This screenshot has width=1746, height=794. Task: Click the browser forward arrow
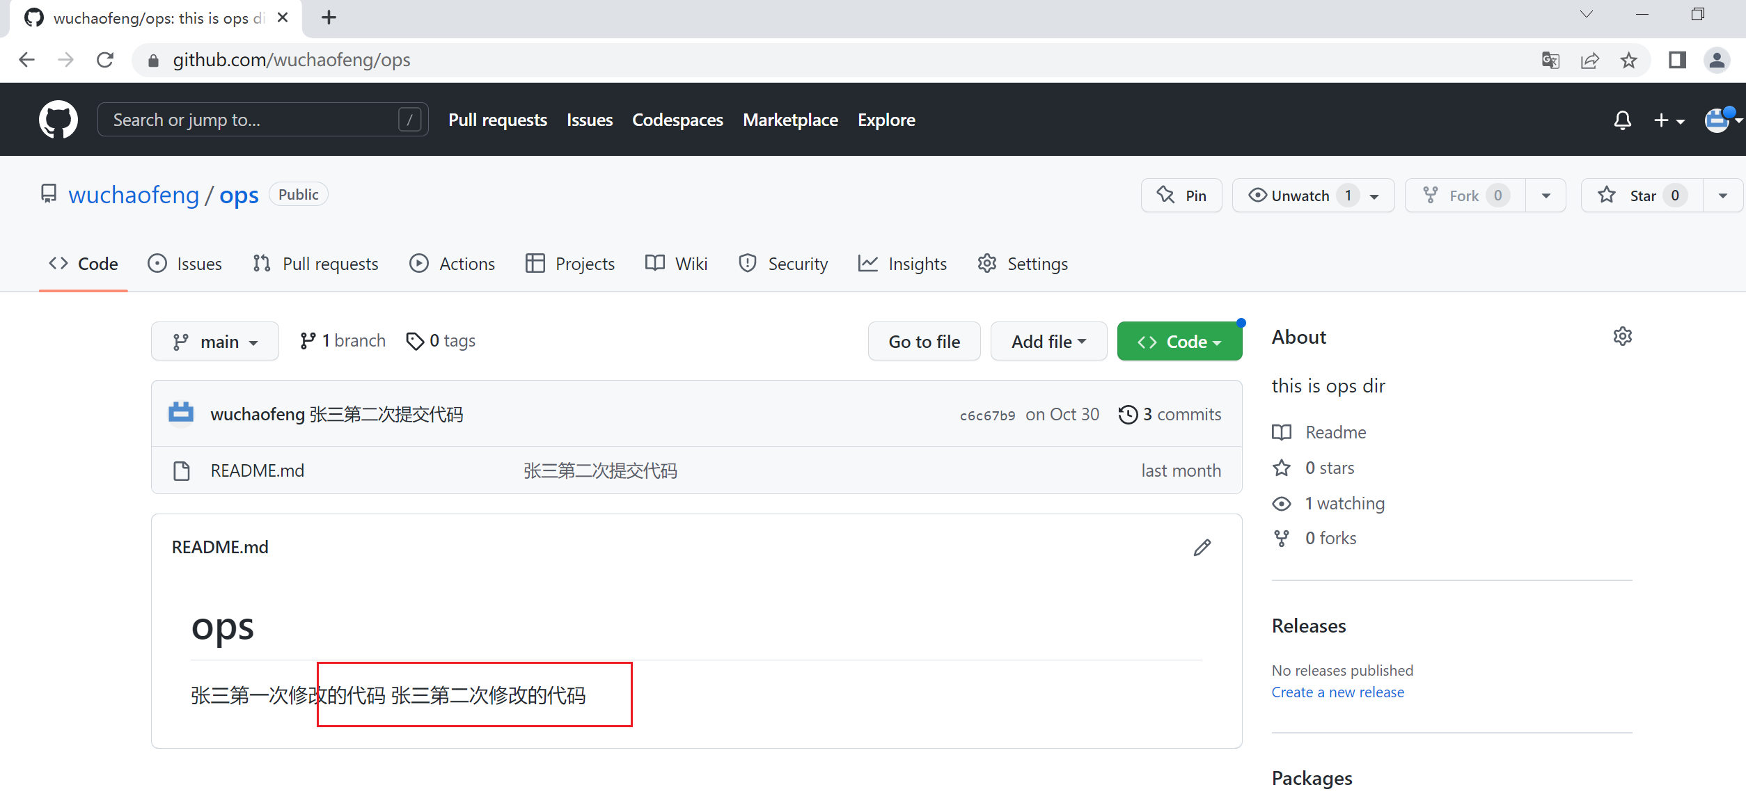(x=66, y=60)
